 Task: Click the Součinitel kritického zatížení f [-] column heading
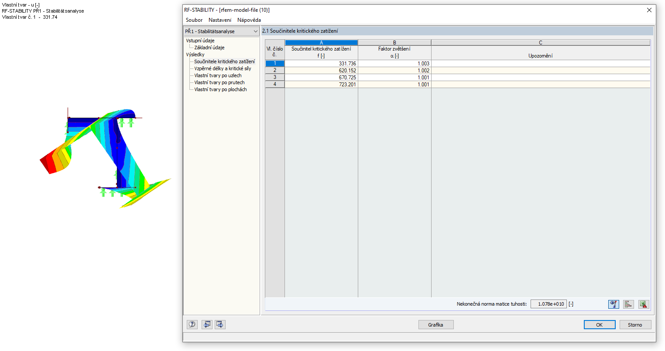(321, 52)
